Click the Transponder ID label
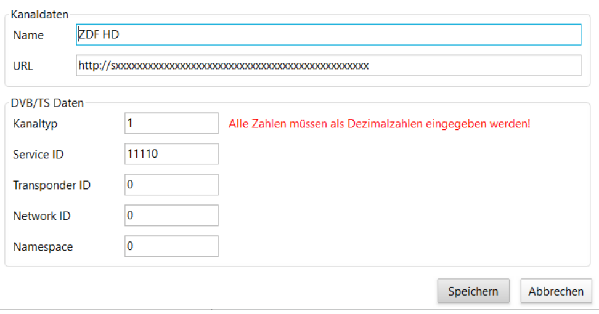The height and width of the screenshot is (314, 599). pos(52,185)
